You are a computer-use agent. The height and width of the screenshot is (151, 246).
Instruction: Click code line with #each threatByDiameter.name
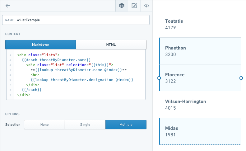coord(56,60)
